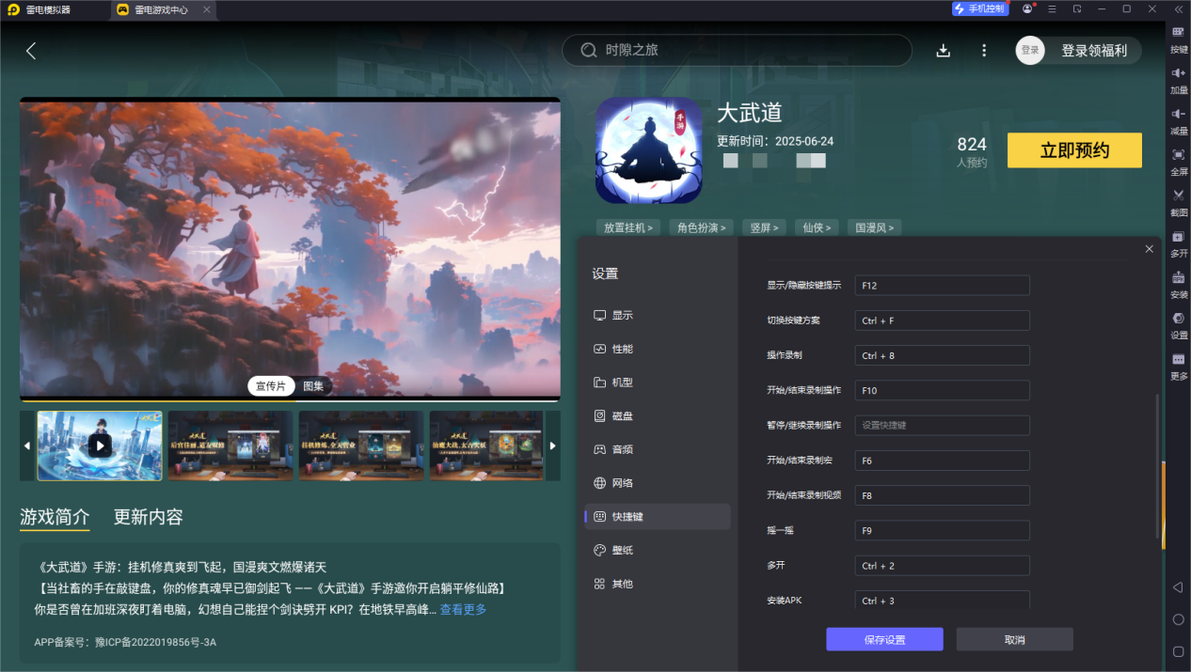Image resolution: width=1191 pixels, height=672 pixels.
Task: Select 磁盘 settings category
Action: pos(658,416)
